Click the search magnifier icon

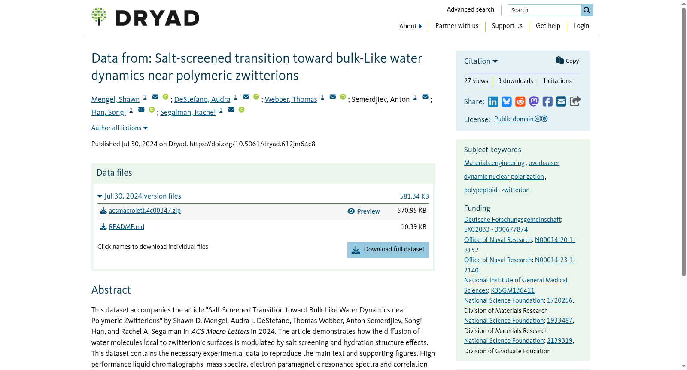click(587, 10)
